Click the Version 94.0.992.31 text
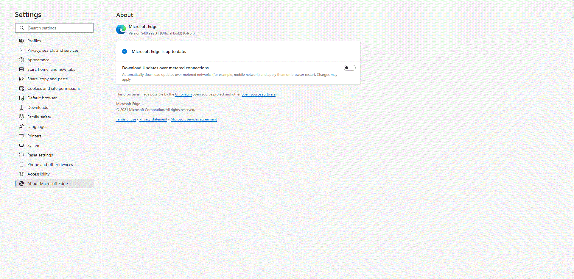Image resolution: width=574 pixels, height=279 pixels. (x=162, y=33)
